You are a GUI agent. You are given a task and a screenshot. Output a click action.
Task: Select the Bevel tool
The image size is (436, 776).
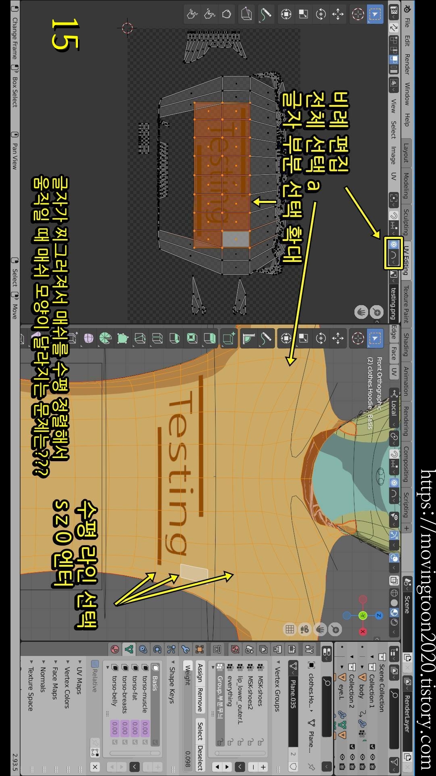(x=175, y=338)
